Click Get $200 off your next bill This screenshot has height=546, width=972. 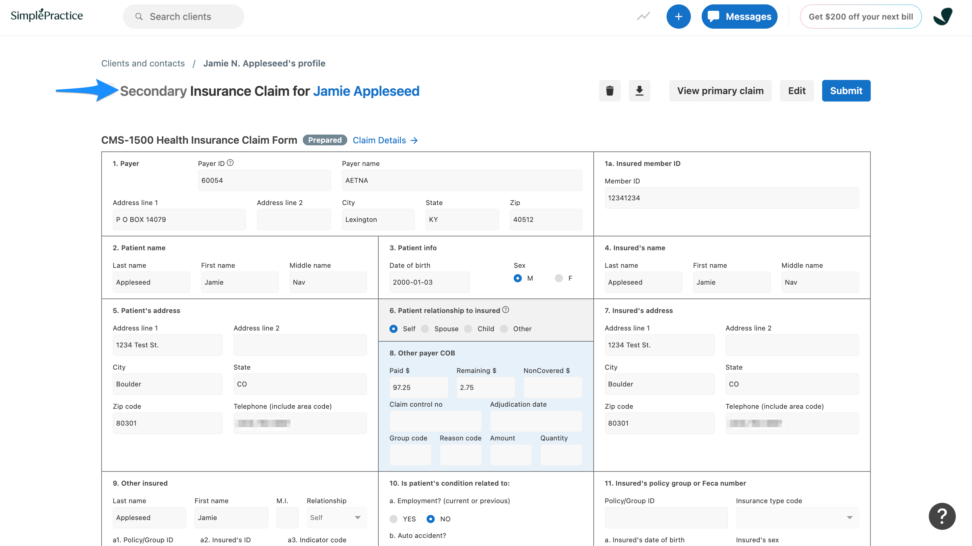click(861, 17)
